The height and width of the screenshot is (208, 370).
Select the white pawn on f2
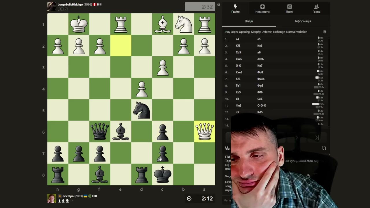point(100,46)
